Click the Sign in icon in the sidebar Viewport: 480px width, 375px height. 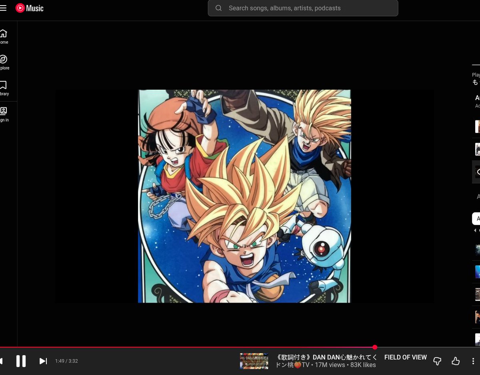tap(4, 111)
